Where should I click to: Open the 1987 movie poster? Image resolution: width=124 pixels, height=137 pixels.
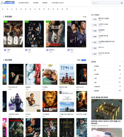coord(13,34)
